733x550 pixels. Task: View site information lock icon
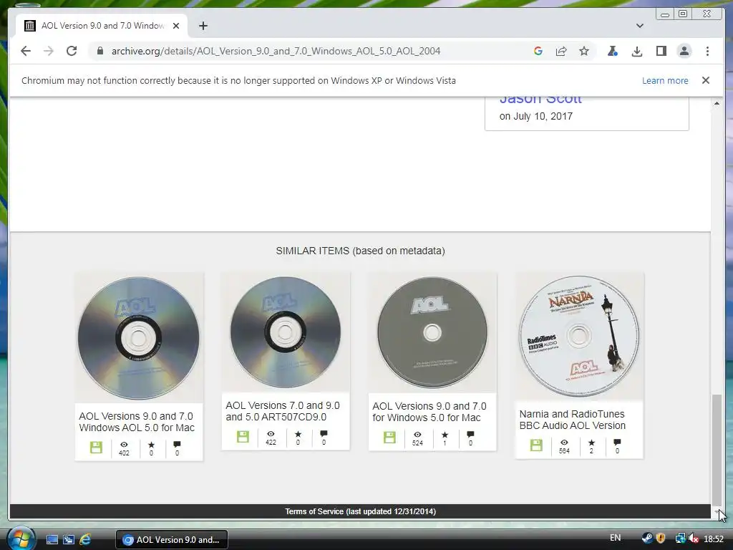pos(99,51)
